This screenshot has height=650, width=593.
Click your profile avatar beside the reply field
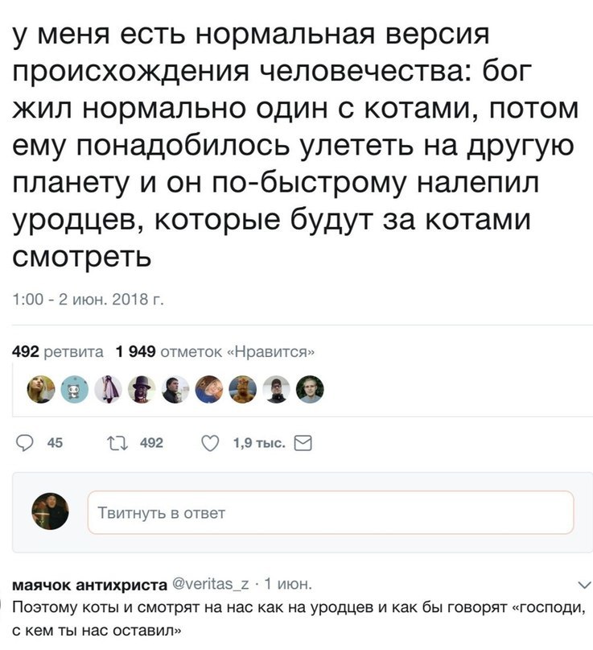(50, 512)
